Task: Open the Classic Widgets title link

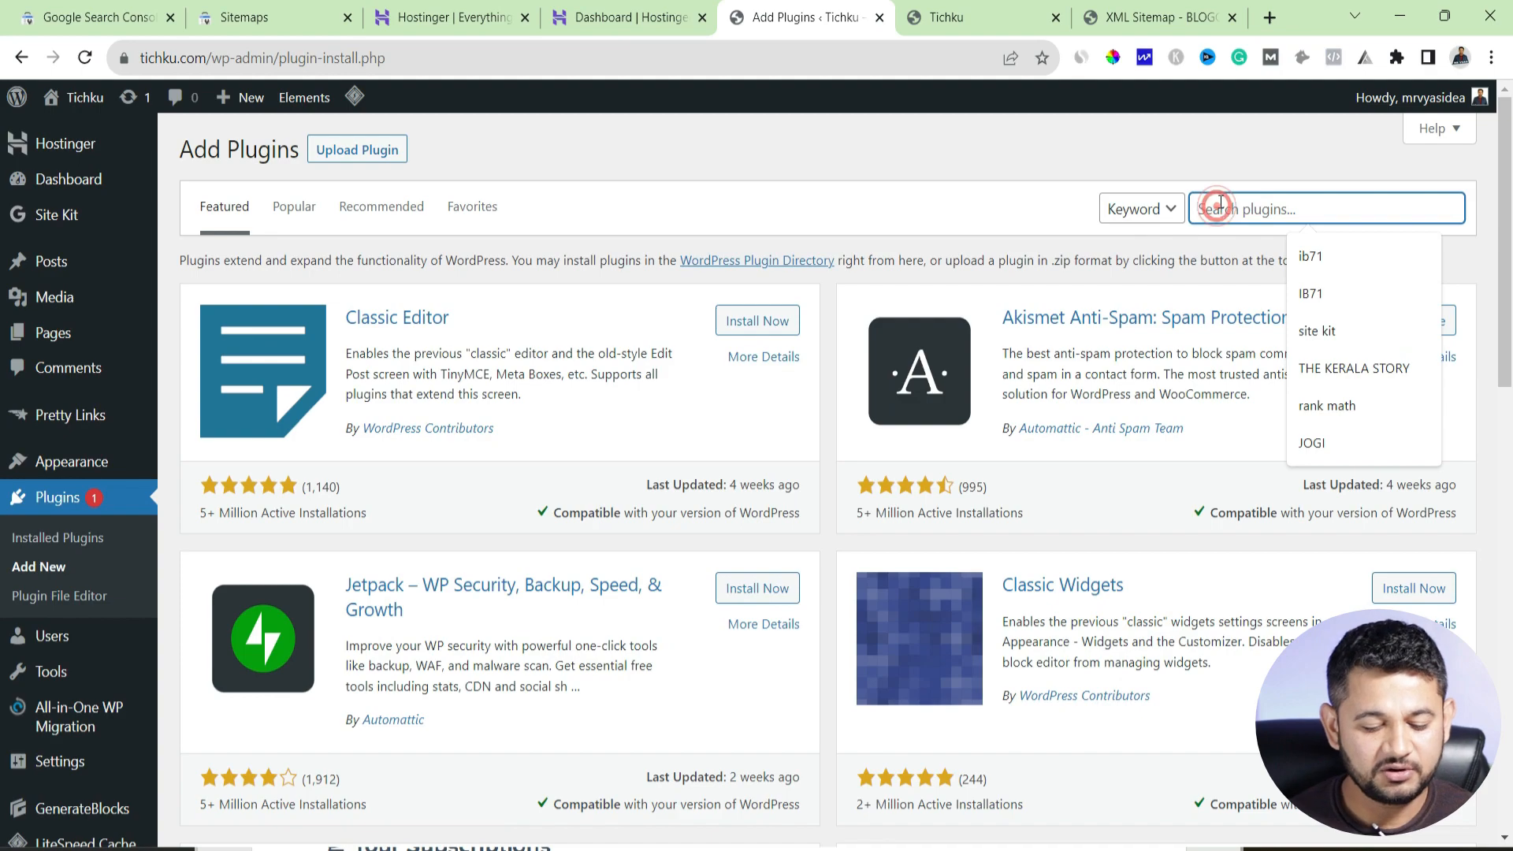Action: (x=1062, y=585)
